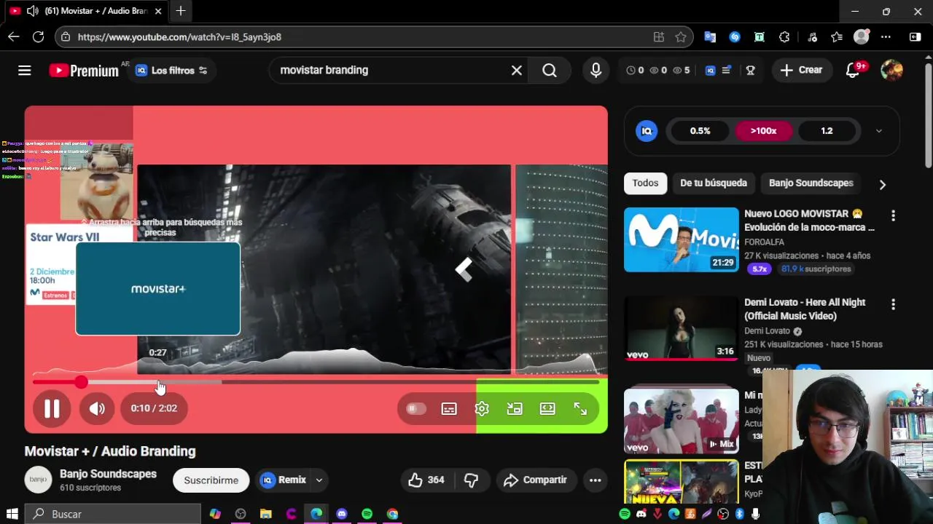Open Banjo Soundscapes channel name link
The image size is (933, 524).
click(108, 474)
